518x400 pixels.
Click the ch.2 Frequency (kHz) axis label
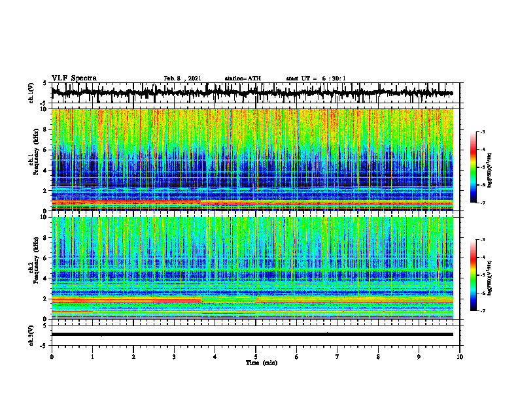(34, 260)
